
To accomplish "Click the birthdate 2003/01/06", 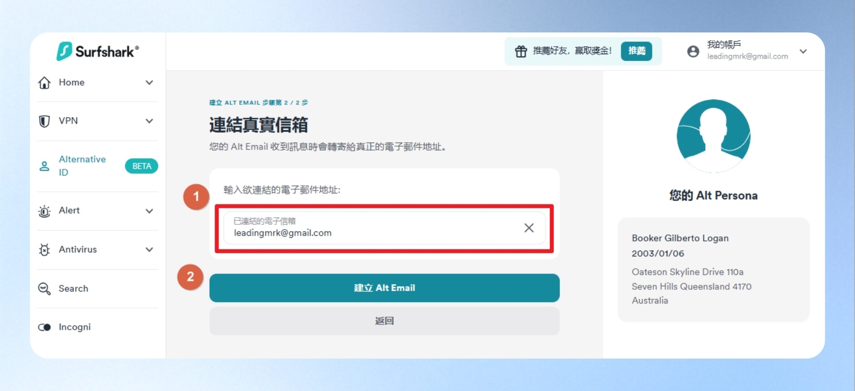I will tap(658, 254).
